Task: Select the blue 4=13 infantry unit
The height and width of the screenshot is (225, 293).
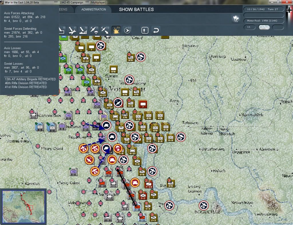Action: pyautogui.click(x=142, y=218)
